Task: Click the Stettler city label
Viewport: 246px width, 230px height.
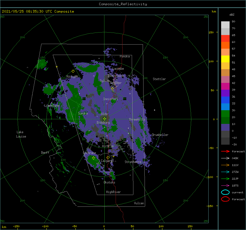Action: click(159, 79)
